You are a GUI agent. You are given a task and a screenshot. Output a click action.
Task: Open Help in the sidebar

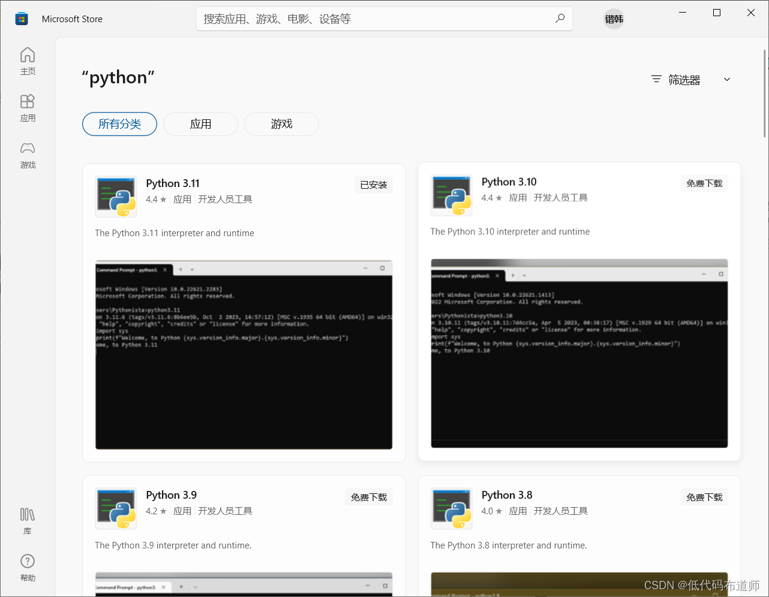coord(28,568)
